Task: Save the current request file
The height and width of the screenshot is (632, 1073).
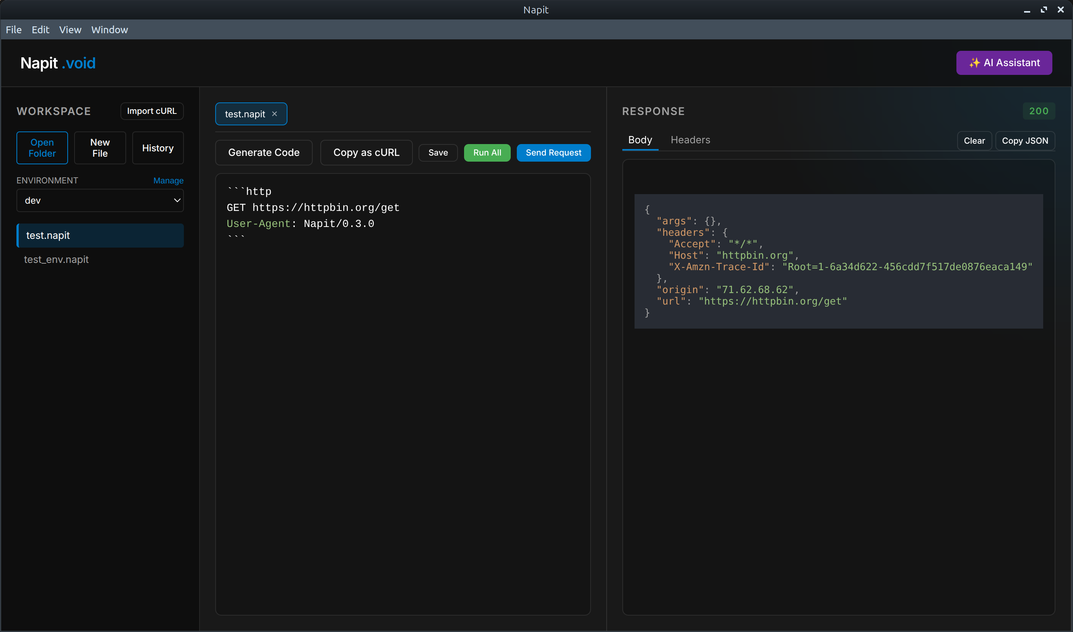Action: (438, 152)
